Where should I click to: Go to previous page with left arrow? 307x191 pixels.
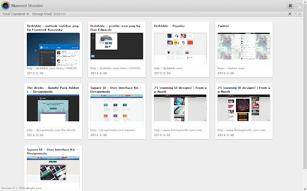tap(295, 14)
